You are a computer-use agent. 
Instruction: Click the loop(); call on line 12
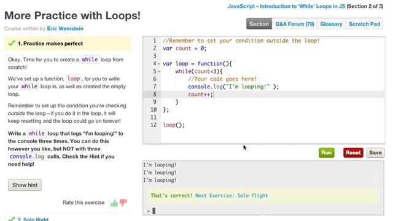[x=174, y=125]
